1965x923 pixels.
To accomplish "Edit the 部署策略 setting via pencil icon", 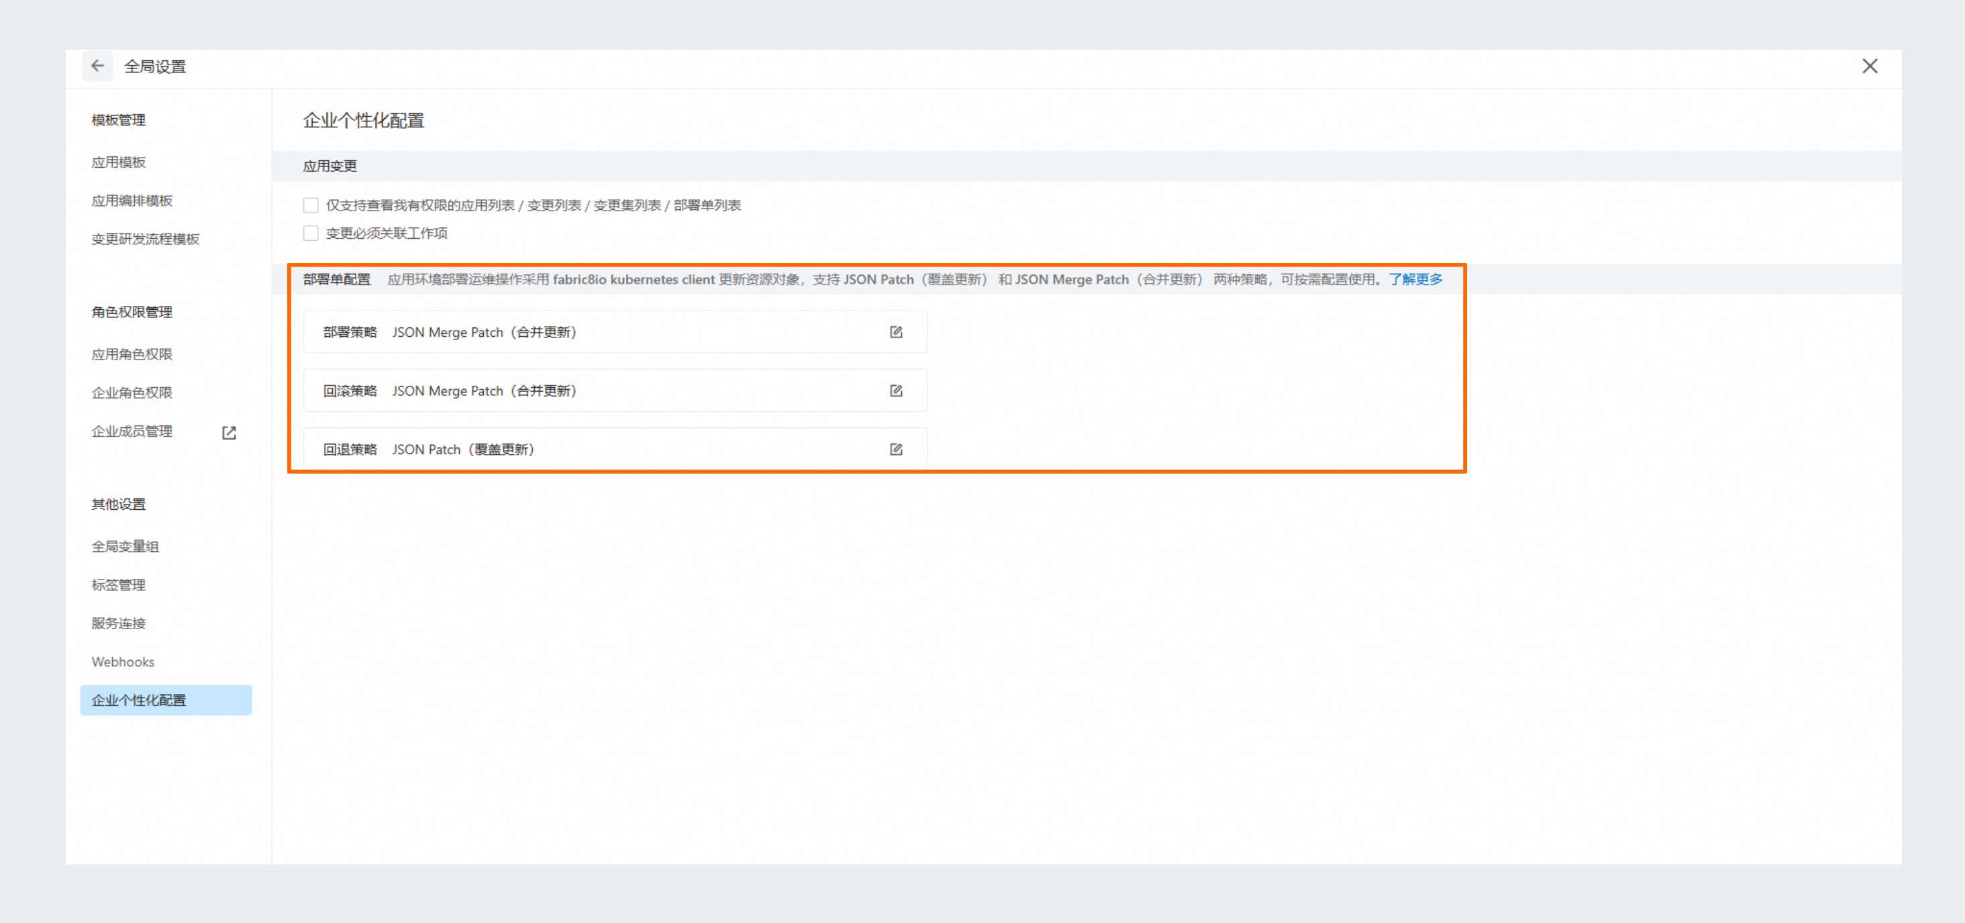I will (897, 331).
